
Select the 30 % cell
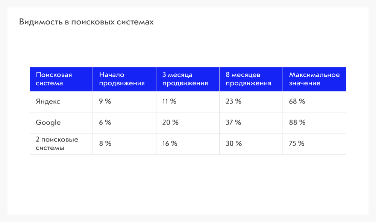click(233, 143)
